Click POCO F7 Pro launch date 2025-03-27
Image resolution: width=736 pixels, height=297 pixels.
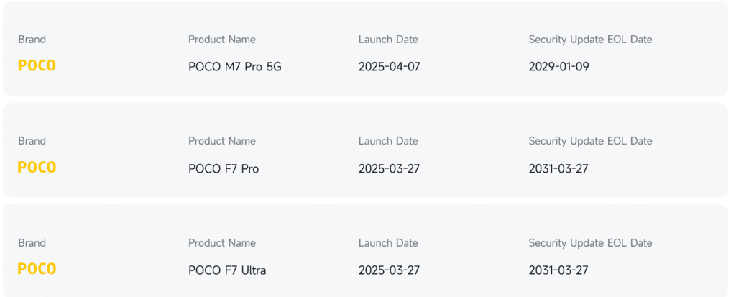[389, 169]
